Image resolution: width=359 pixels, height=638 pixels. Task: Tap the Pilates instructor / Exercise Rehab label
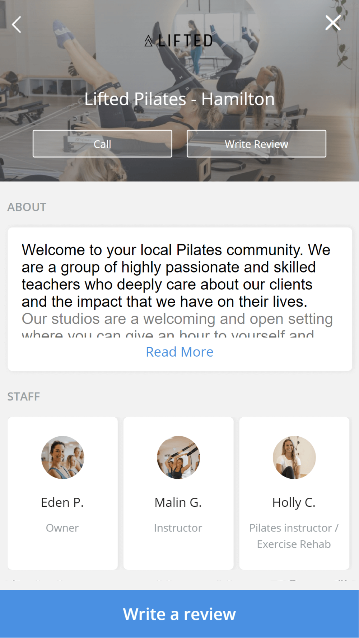[294, 536]
